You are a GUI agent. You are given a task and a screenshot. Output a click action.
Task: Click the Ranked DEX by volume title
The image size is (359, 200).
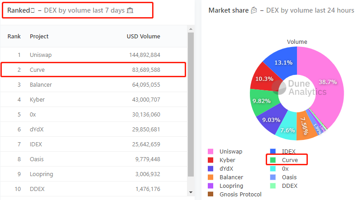[70, 10]
